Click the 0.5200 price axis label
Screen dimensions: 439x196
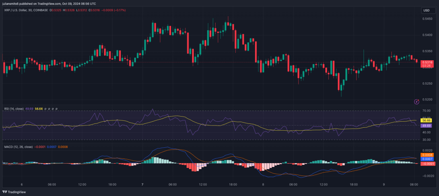[x=427, y=99]
